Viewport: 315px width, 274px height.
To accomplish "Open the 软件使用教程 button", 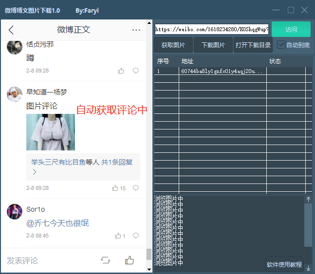I will pos(284,264).
